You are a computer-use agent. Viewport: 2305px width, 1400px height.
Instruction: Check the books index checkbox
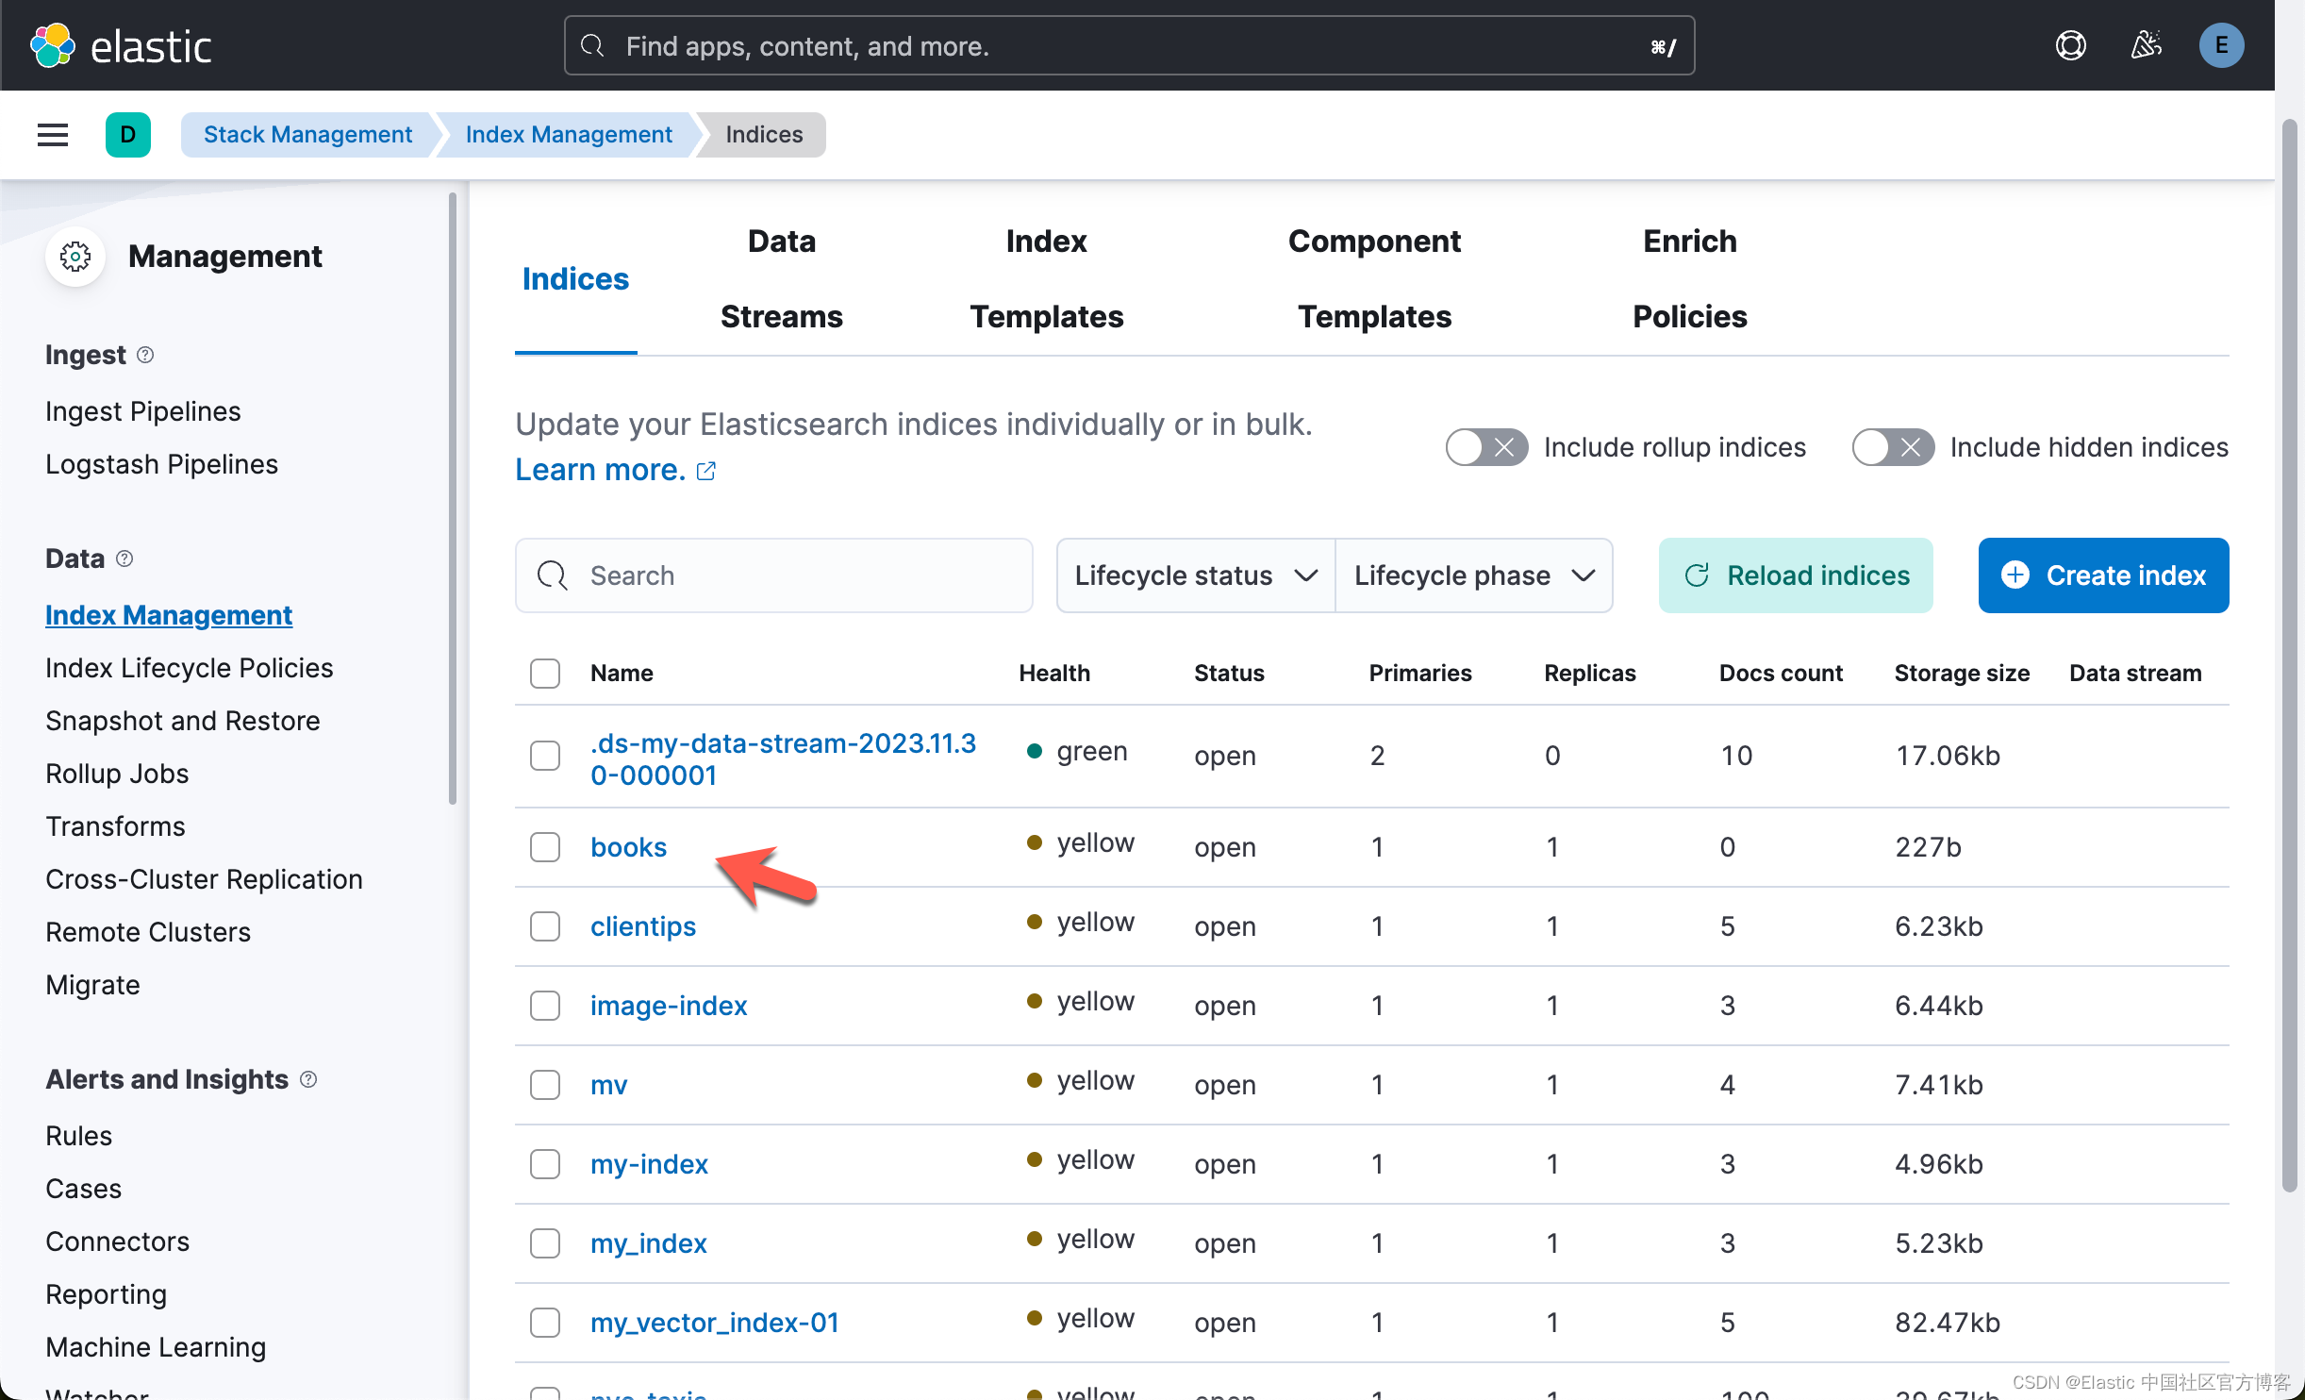pos(545,847)
